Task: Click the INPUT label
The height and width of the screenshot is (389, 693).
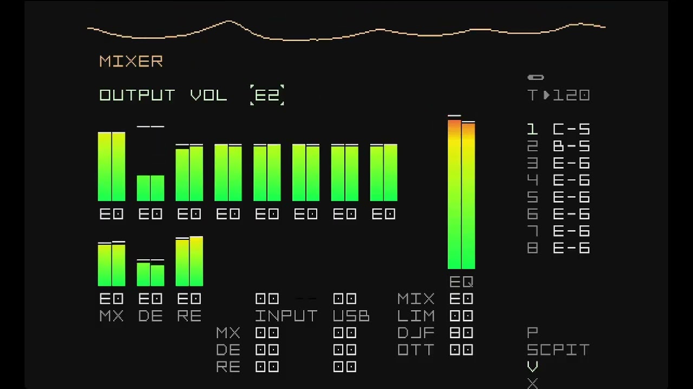Action: (286, 316)
